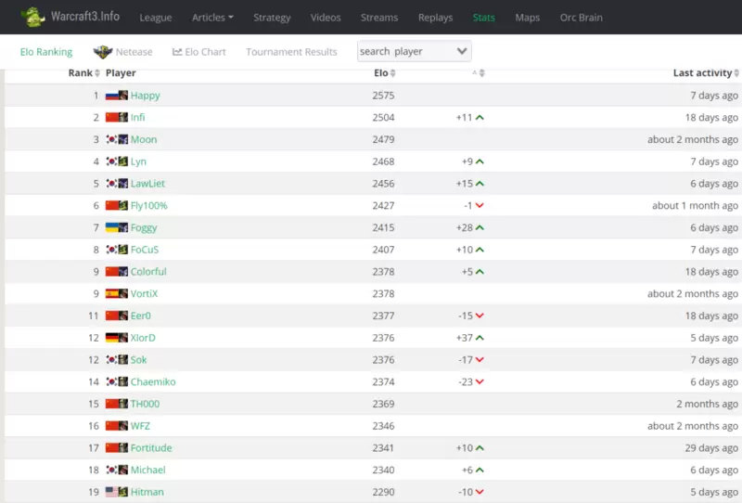The image size is (742, 503).
Task: Click the Warcraft3.Info orc logo
Action: [33, 17]
